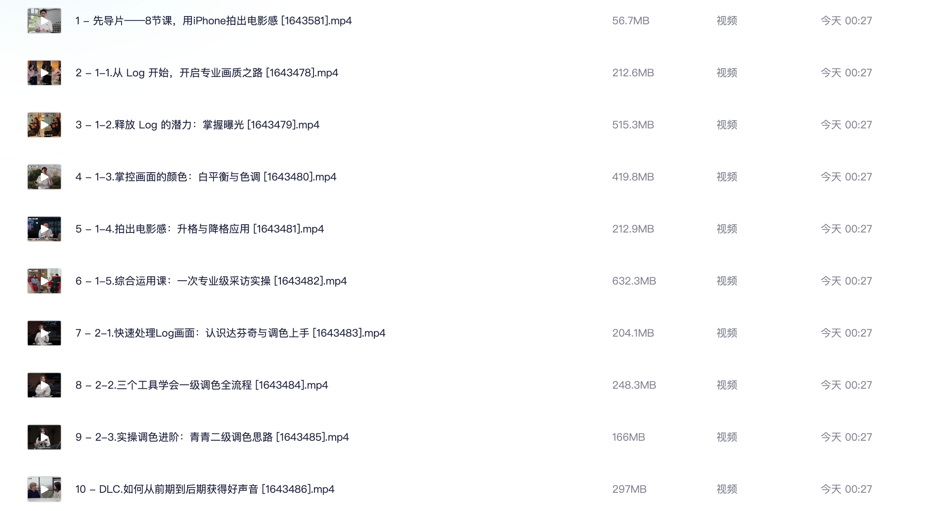Image resolution: width=944 pixels, height=511 pixels.
Task: Select file name 1-1.从 Log 开始 [1643478].mp4
Action: click(207, 73)
